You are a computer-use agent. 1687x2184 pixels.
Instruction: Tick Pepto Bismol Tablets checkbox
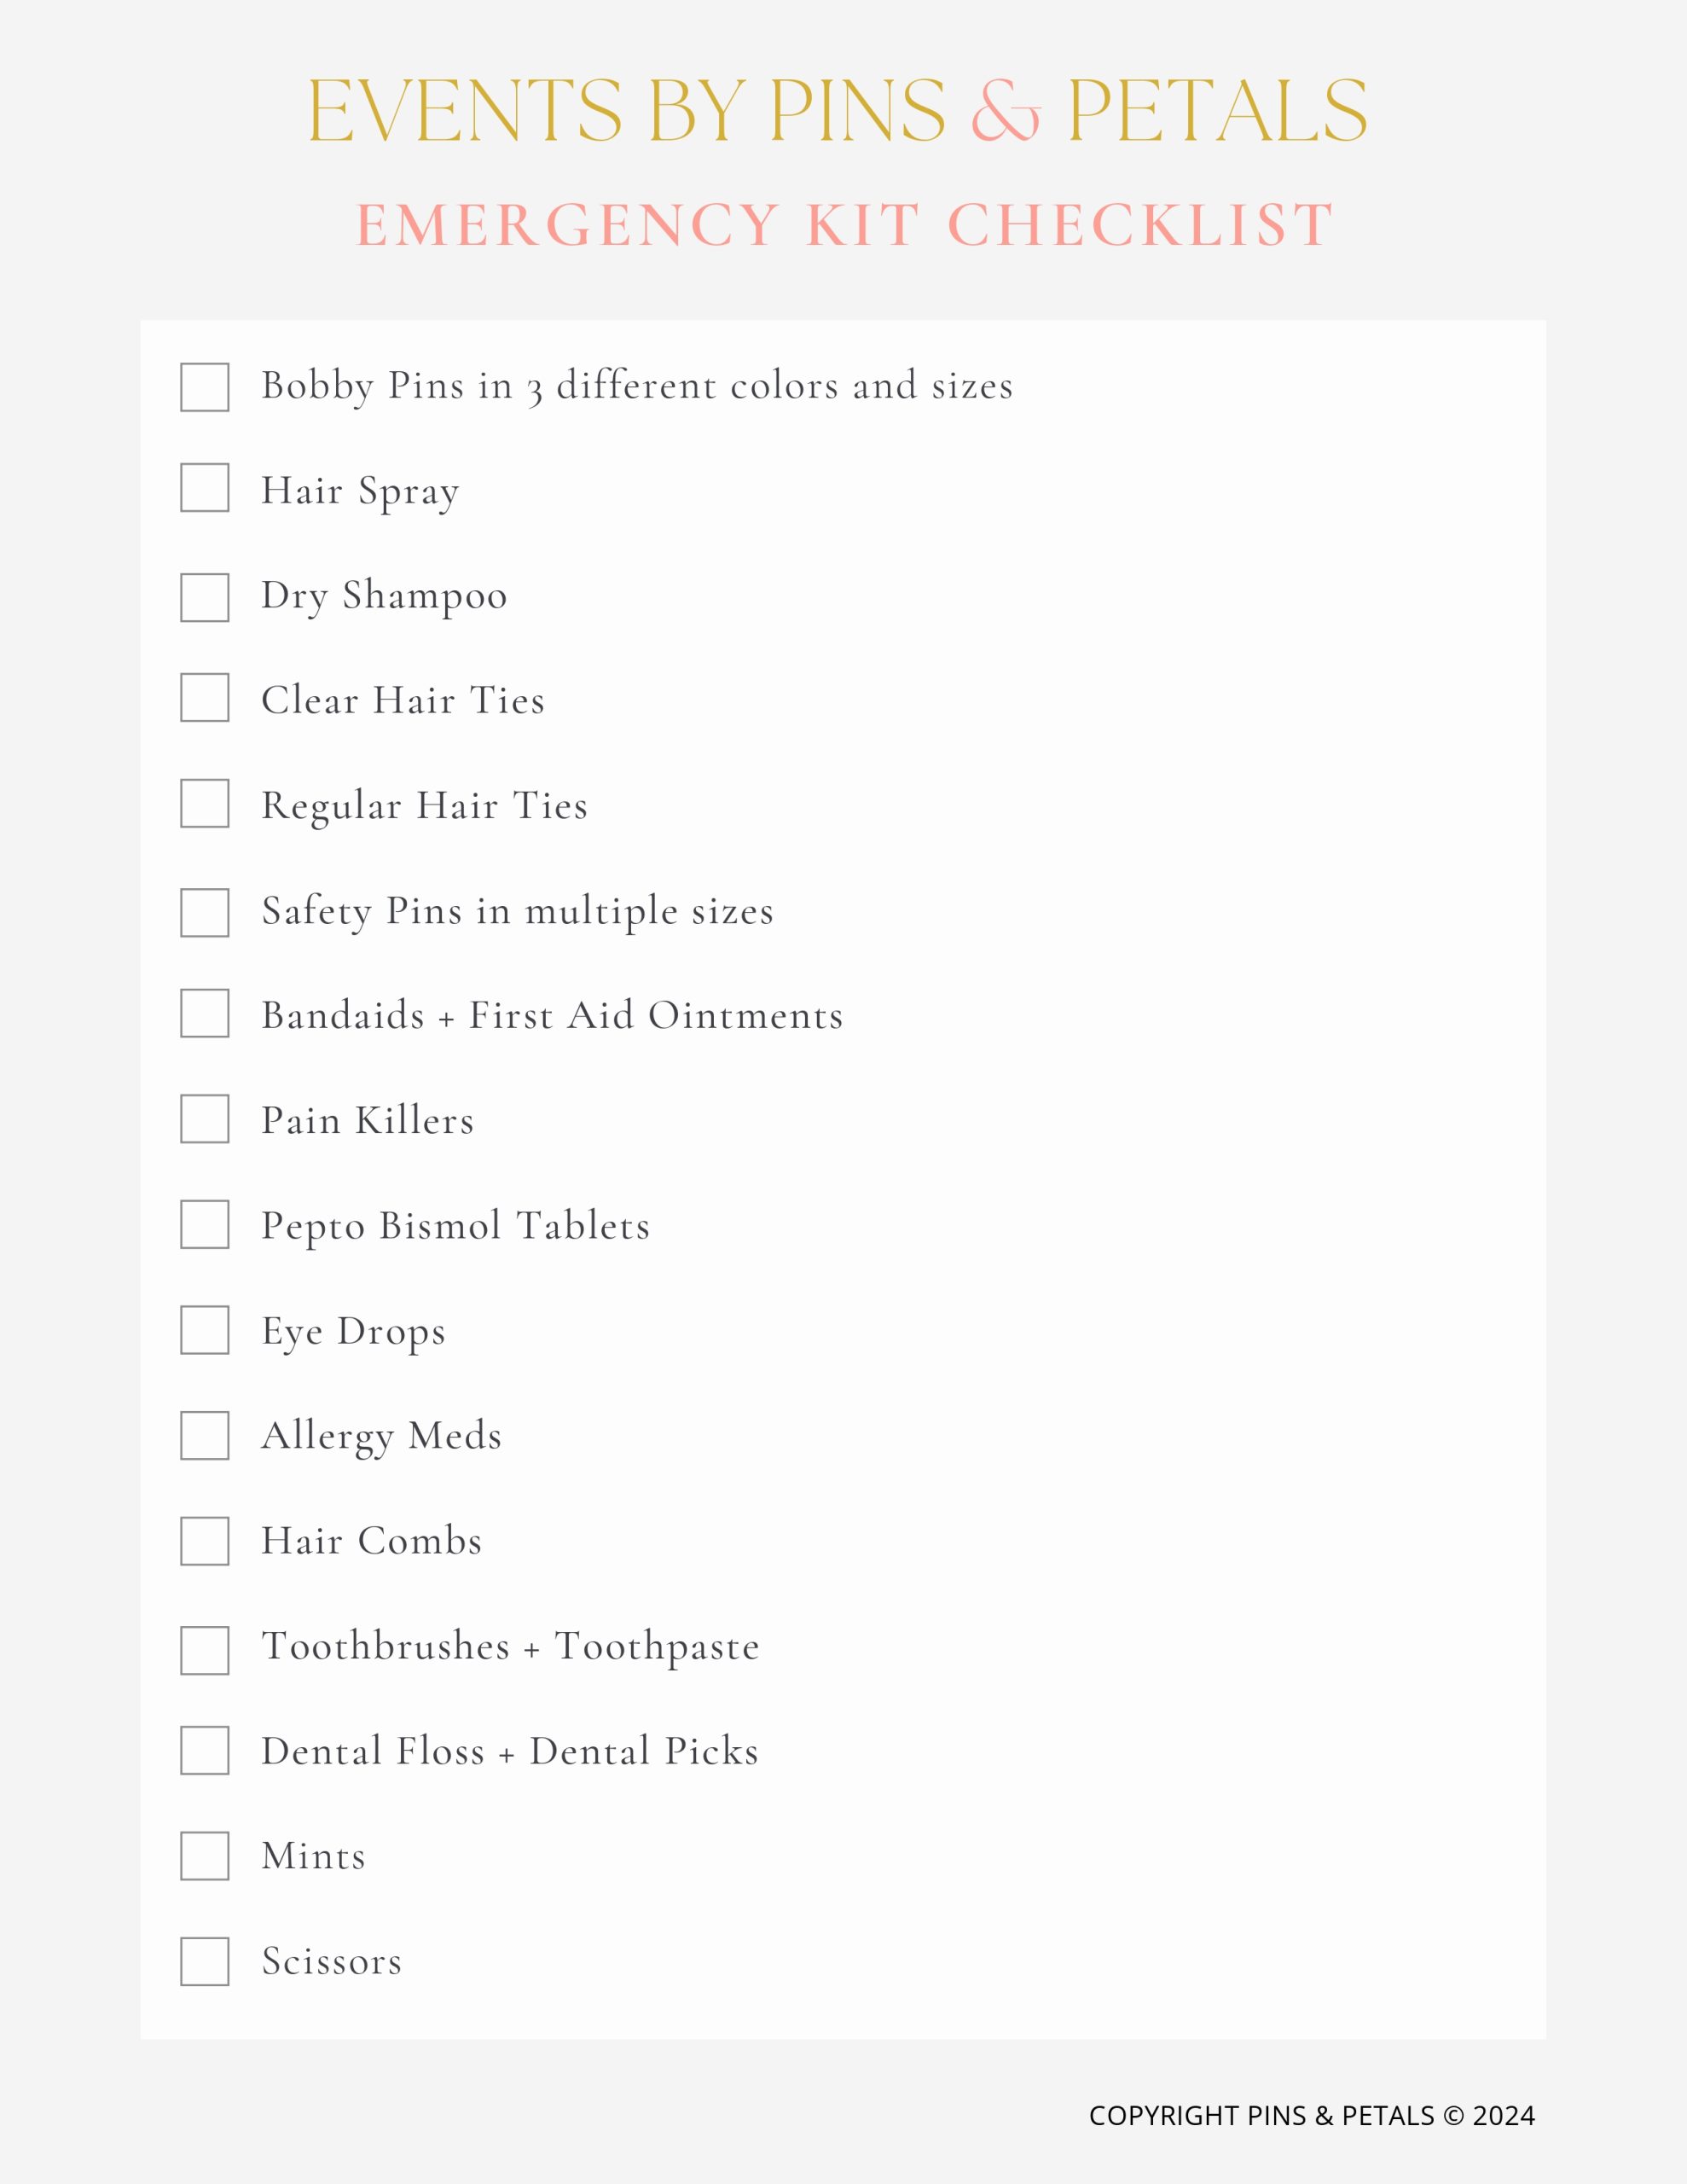[x=204, y=1224]
